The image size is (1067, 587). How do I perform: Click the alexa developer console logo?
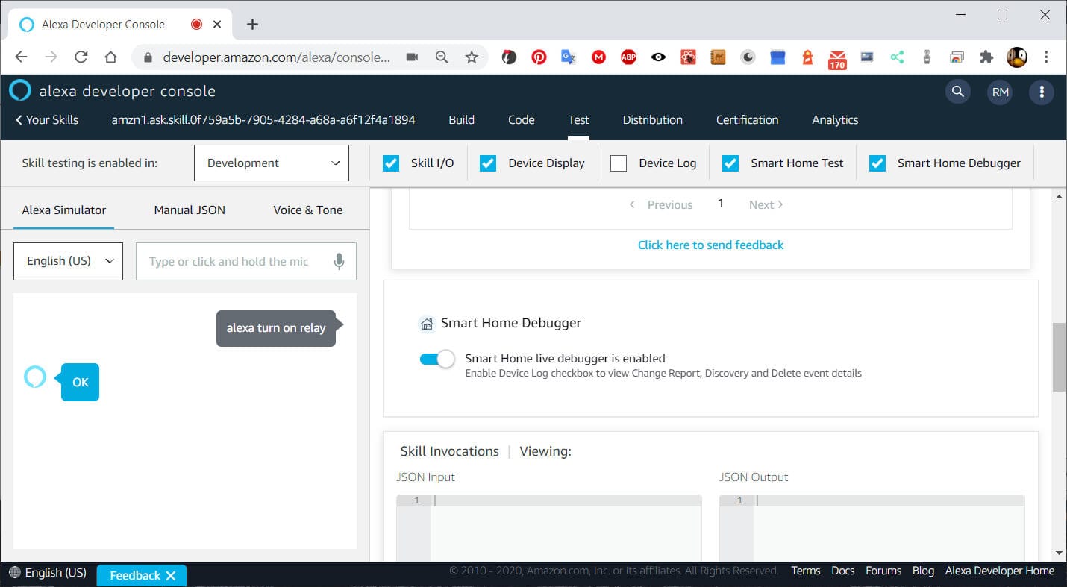click(112, 90)
